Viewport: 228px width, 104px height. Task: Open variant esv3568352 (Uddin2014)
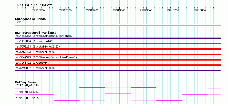(x=32, y=63)
